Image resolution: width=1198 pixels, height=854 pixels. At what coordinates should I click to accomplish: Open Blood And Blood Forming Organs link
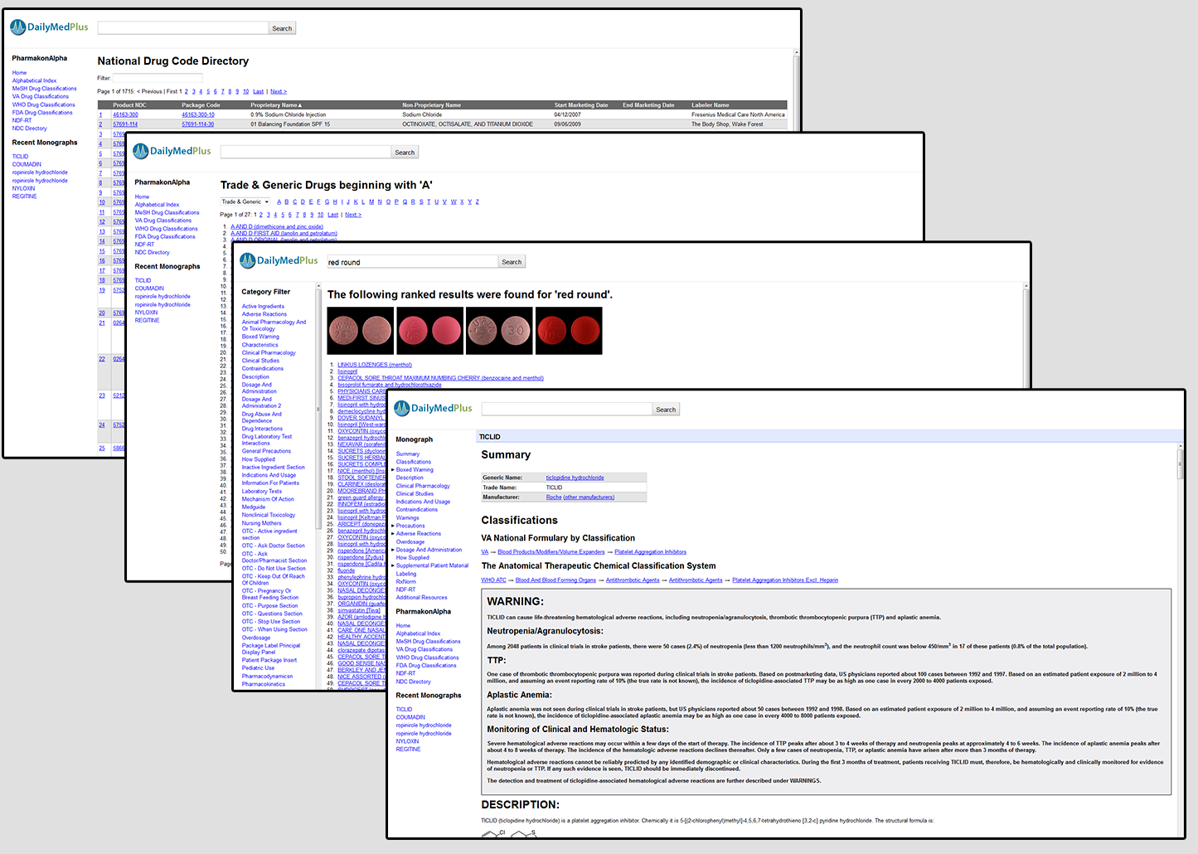coord(555,580)
